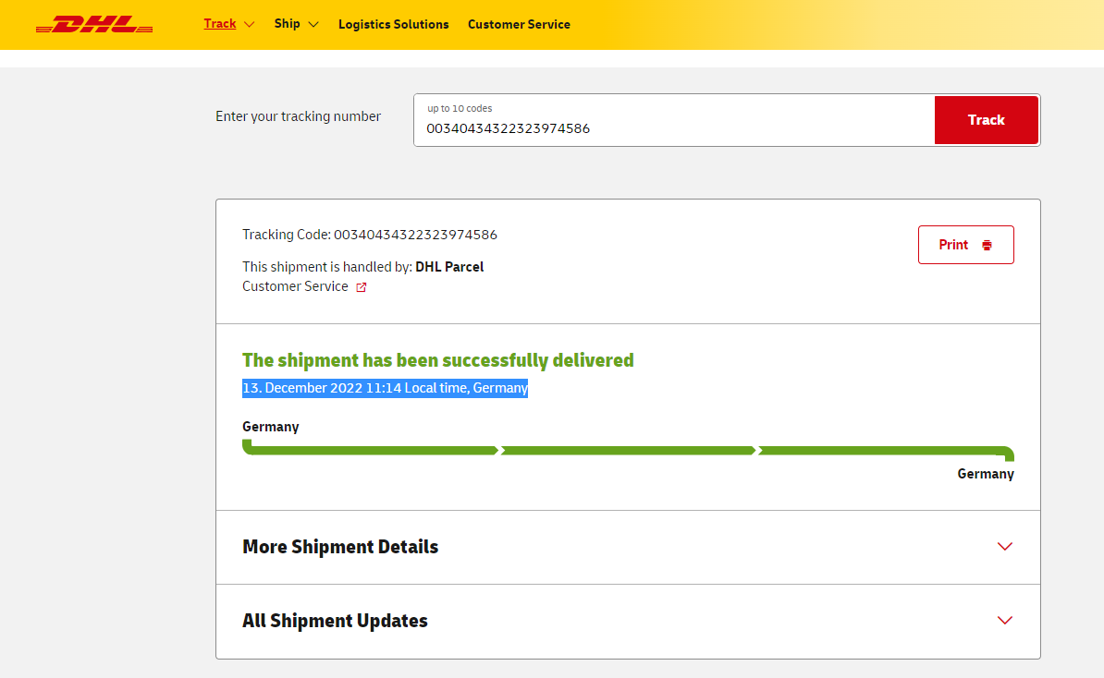
Task: Click external link icon beside Customer Service
Action: coord(362,287)
